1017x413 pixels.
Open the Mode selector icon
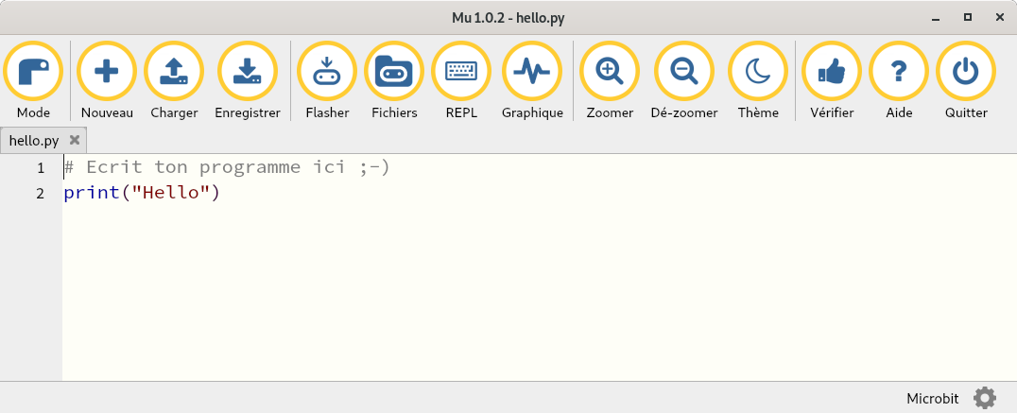(33, 71)
